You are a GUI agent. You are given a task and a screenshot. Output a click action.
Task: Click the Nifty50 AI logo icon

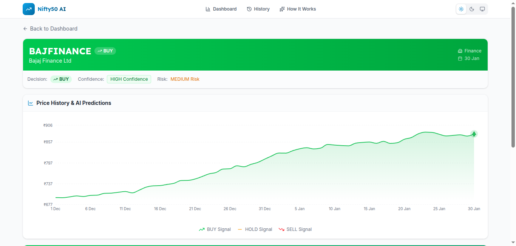(x=29, y=9)
